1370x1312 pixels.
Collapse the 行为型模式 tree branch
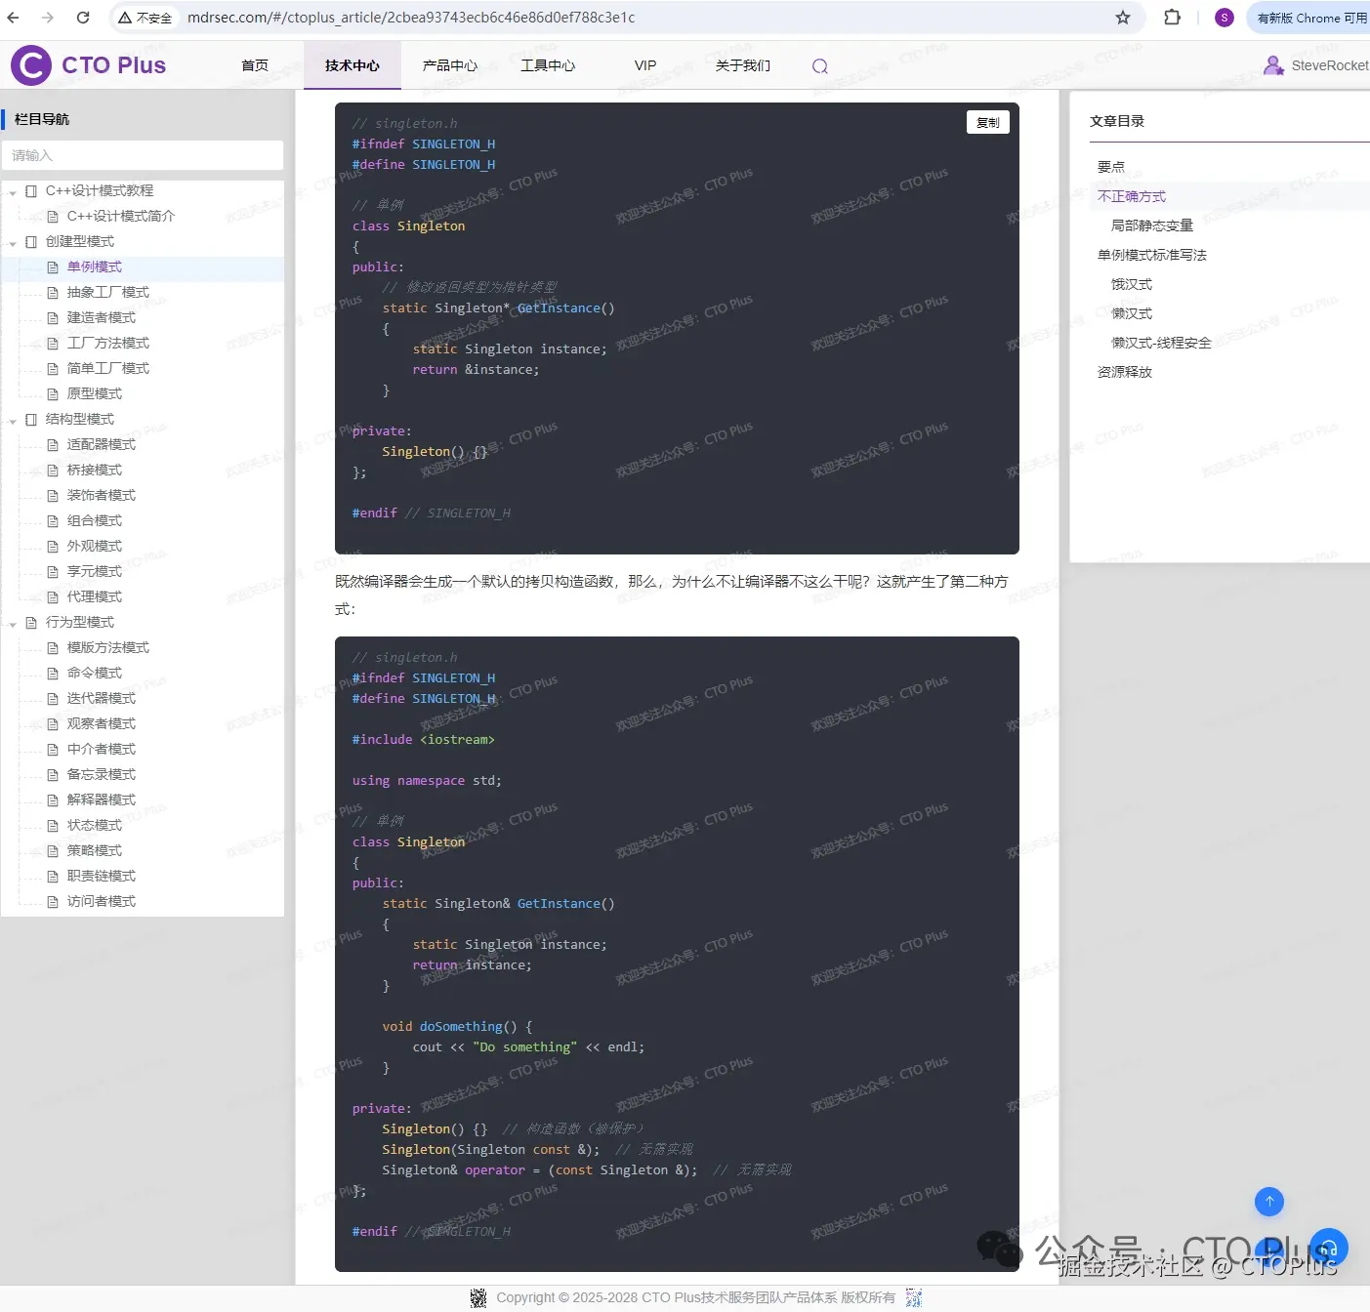(13, 622)
